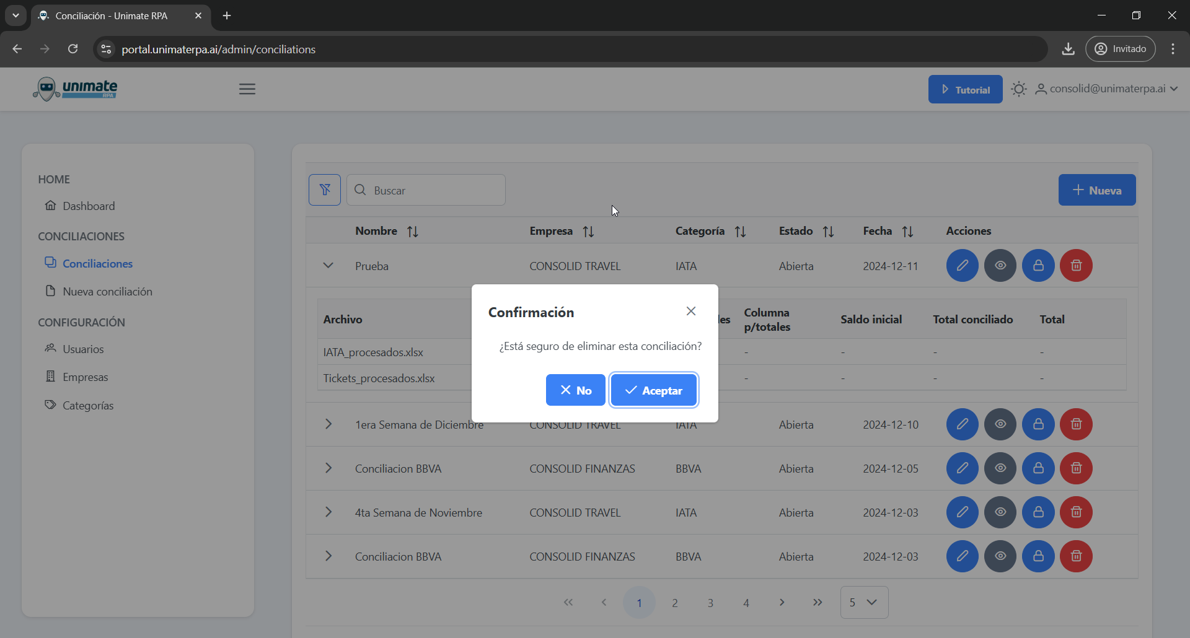
Task: Click Aceptar to confirm deletion
Action: pyautogui.click(x=654, y=390)
